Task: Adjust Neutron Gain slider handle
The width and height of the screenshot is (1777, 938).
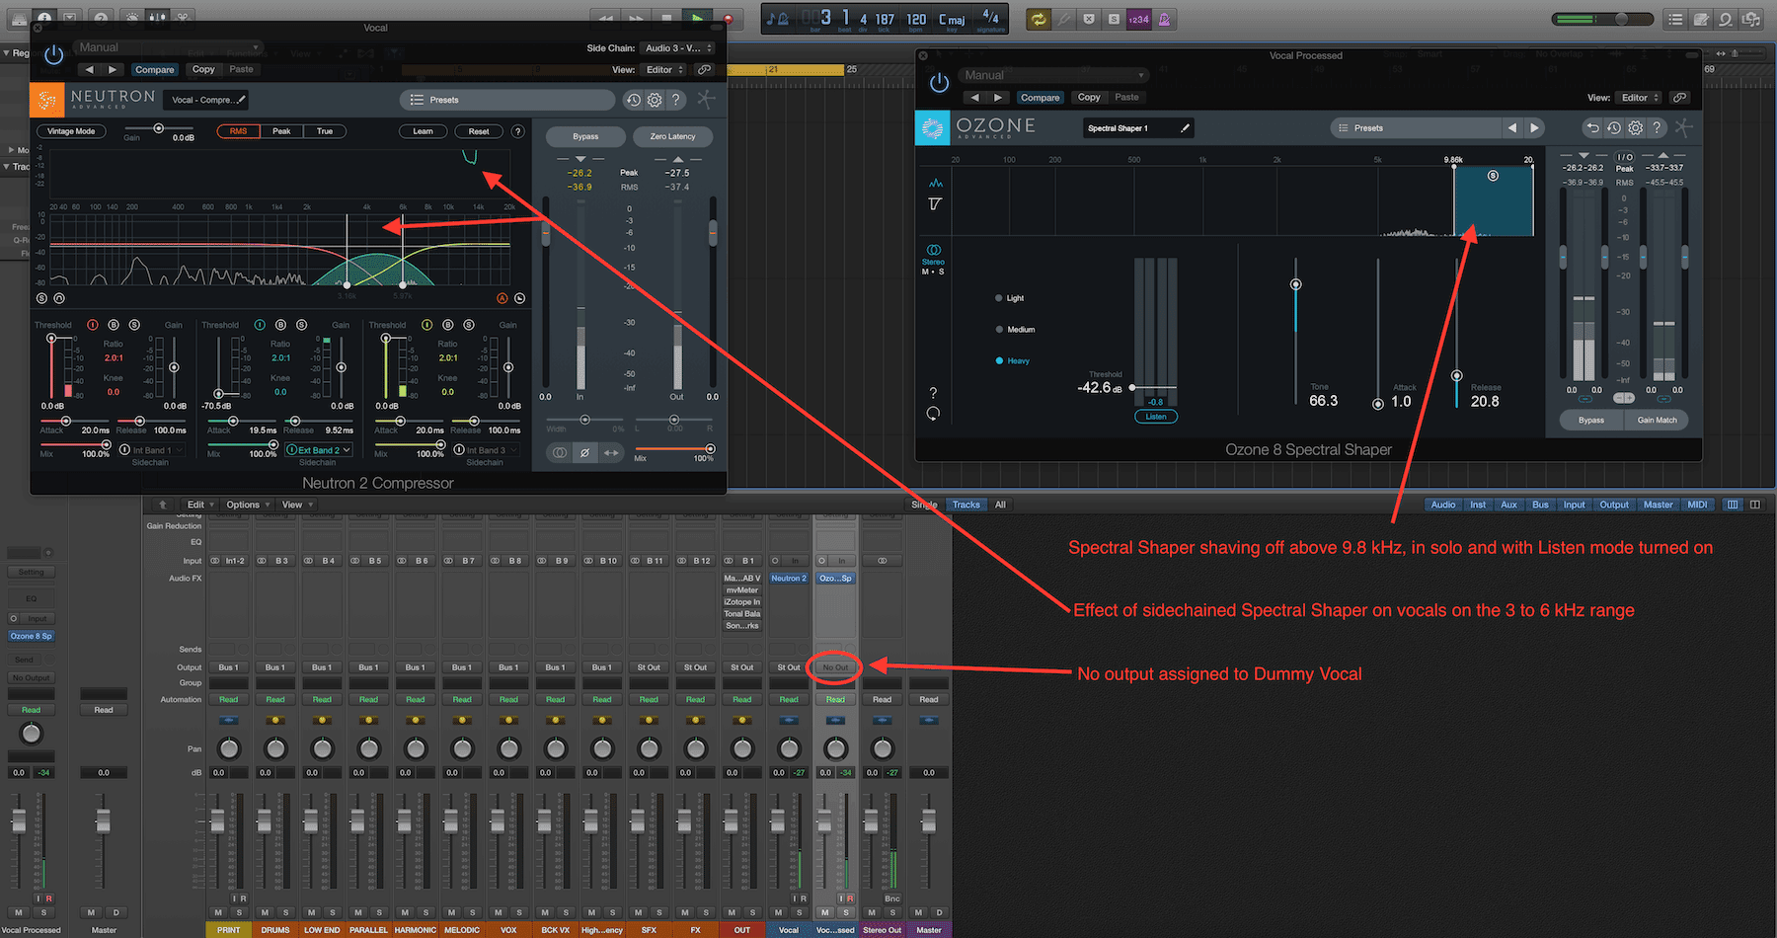Action: pos(158,128)
